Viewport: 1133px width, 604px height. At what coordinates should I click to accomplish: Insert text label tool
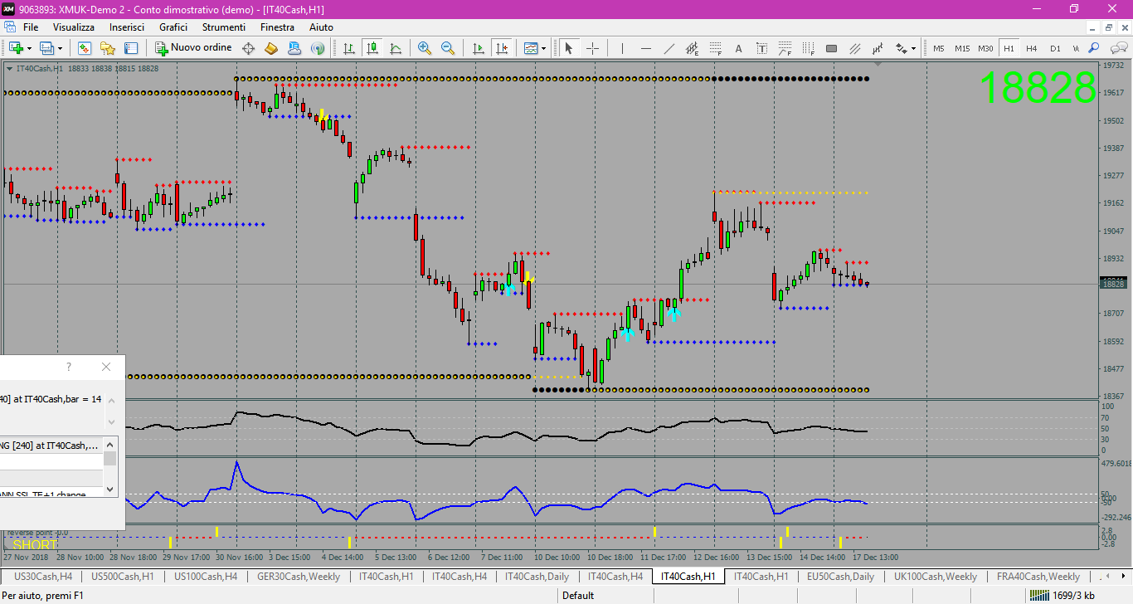click(762, 48)
